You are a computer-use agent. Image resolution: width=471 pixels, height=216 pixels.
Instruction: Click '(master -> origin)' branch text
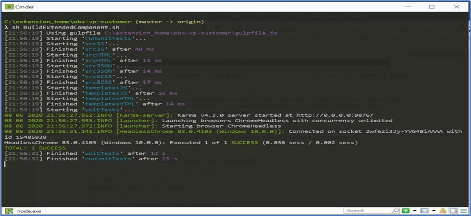tap(169, 22)
